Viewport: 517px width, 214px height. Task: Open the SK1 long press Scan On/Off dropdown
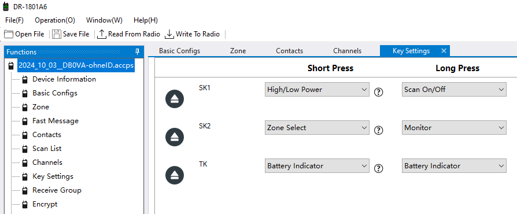coord(454,89)
